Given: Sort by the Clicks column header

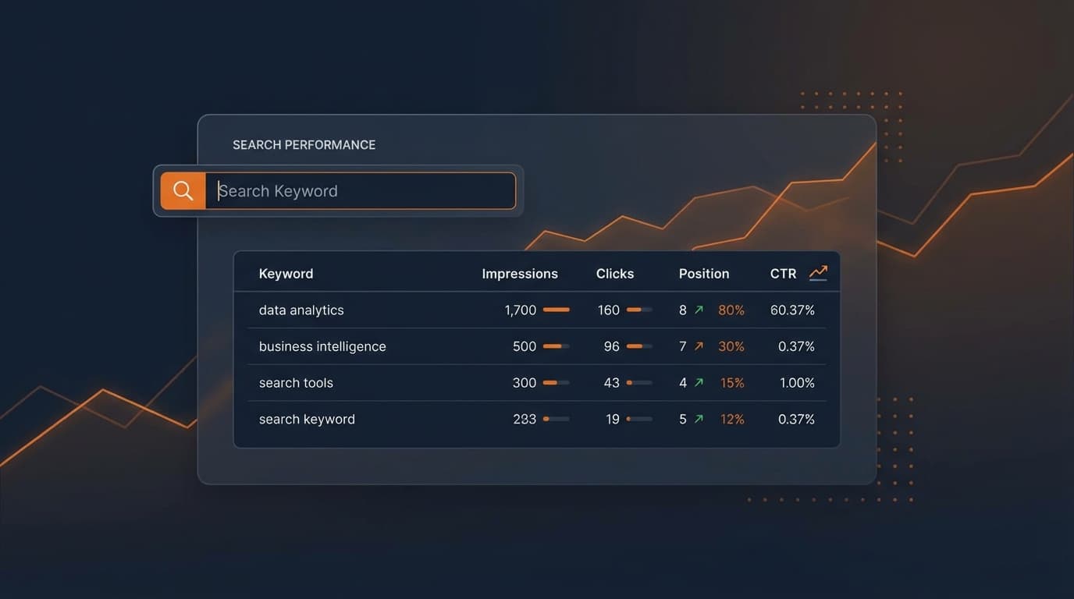Looking at the screenshot, I should click(615, 273).
